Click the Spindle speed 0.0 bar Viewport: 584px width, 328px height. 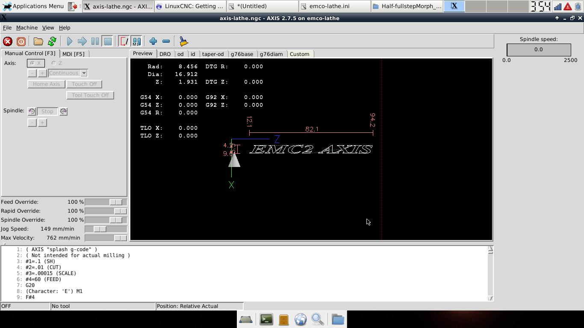coord(538,50)
